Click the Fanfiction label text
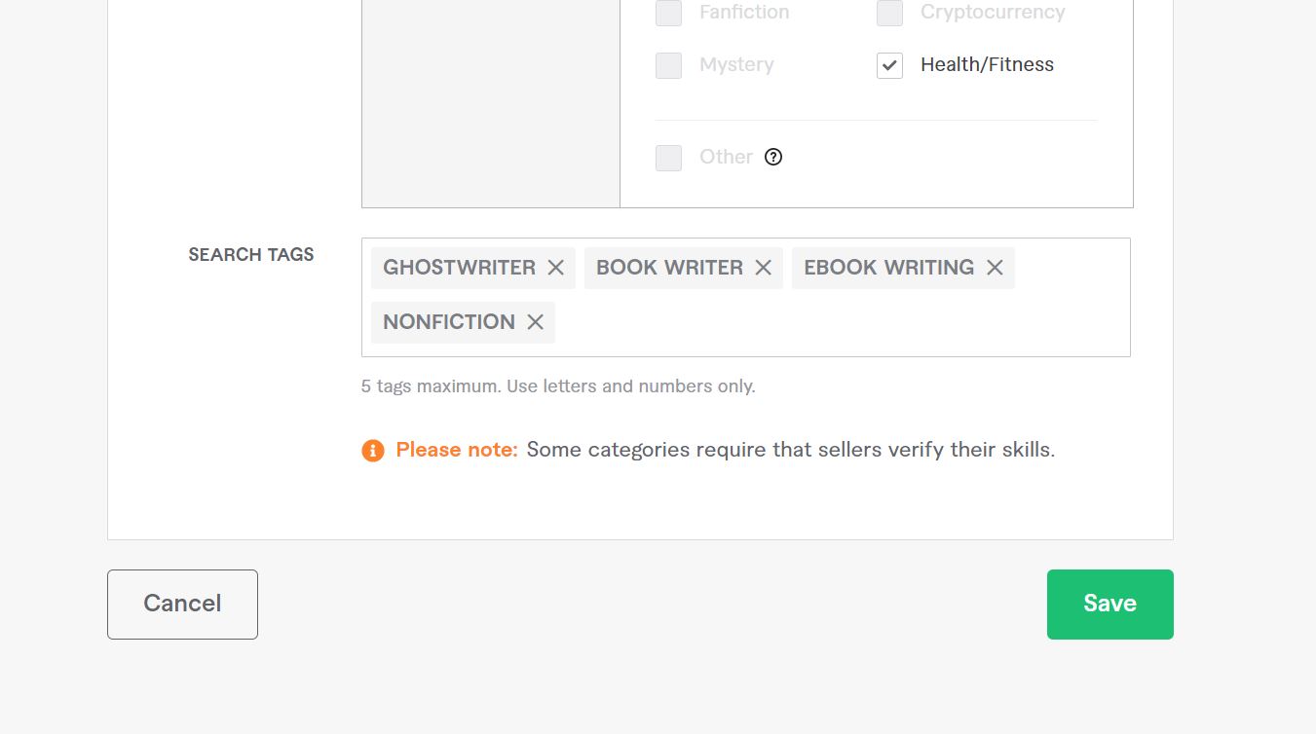Viewport: 1316px width, 734px height. click(744, 13)
